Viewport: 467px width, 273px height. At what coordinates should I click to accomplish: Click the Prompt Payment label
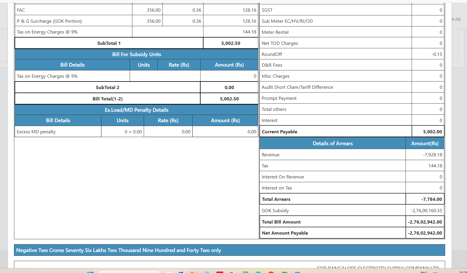(279, 98)
